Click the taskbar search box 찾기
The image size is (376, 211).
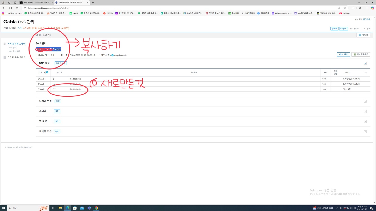pyautogui.click(x=28, y=208)
